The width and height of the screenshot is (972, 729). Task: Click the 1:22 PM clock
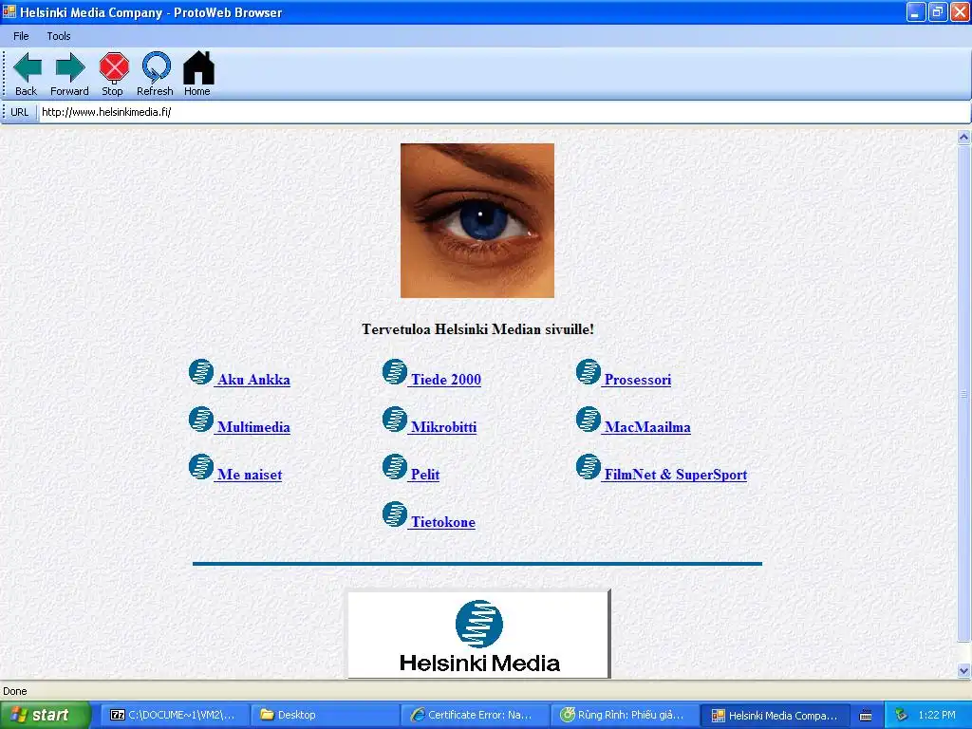(x=937, y=715)
